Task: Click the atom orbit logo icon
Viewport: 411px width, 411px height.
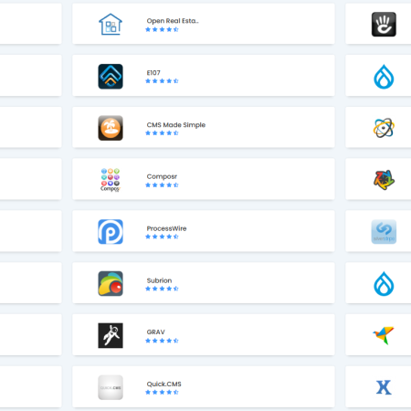Action: [384, 128]
